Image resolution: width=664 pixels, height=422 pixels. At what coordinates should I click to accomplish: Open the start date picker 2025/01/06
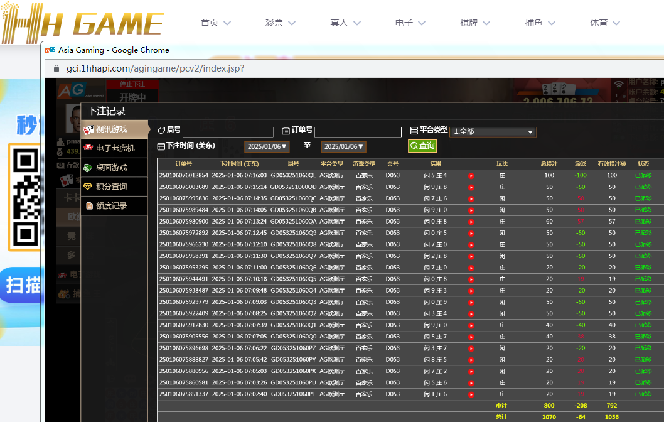(x=267, y=146)
